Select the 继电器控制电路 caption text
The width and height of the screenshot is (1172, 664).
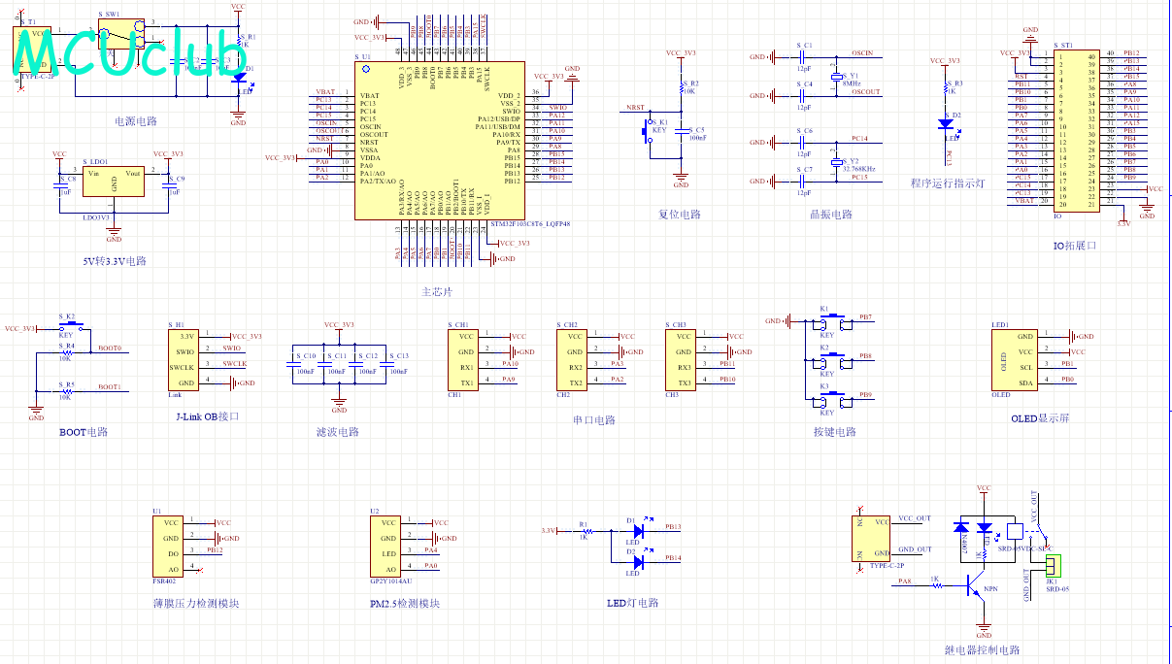(983, 650)
